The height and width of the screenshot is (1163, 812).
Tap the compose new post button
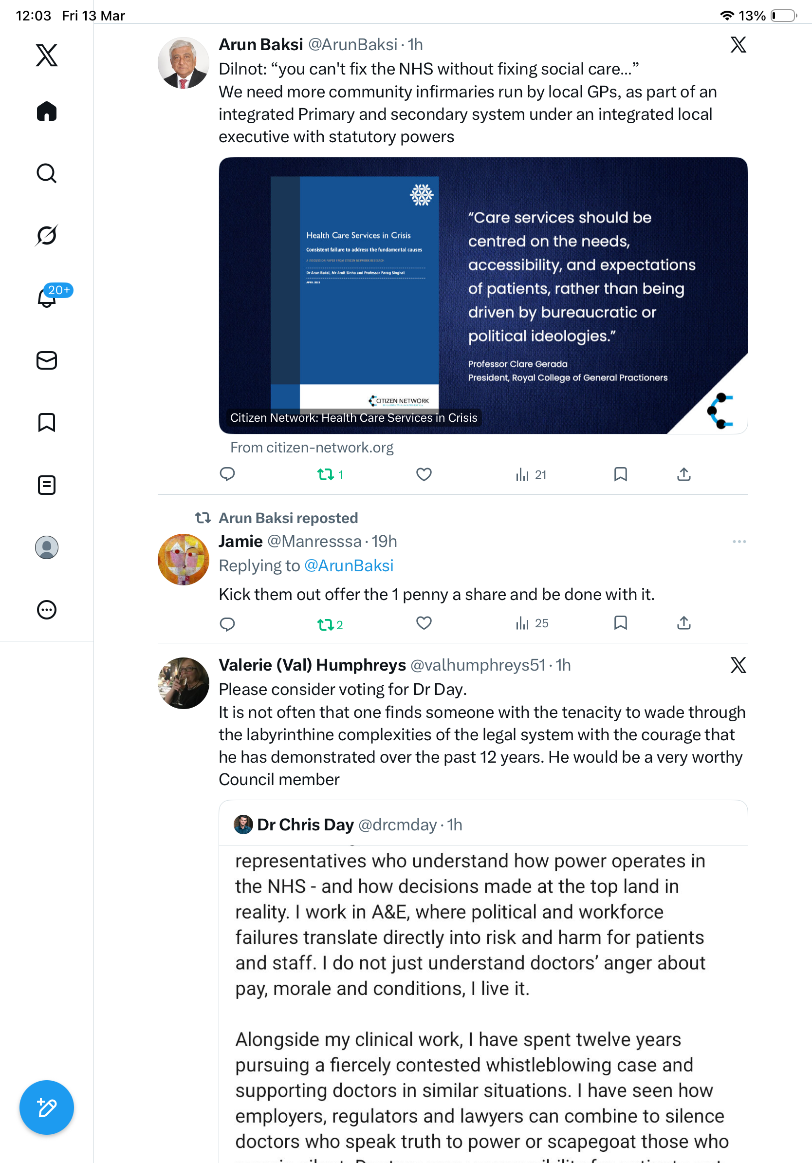pos(47,1108)
